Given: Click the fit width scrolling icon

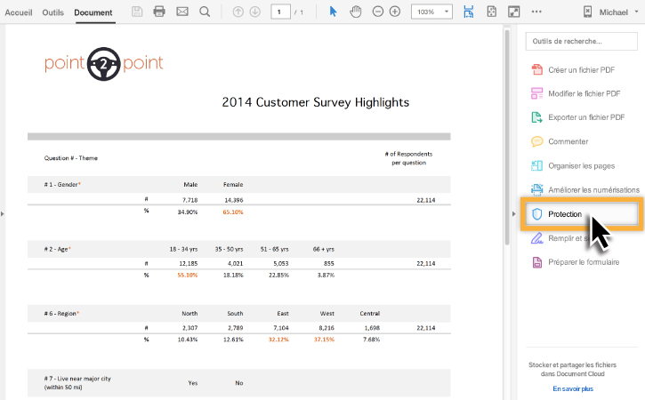Looking at the screenshot, I should (x=469, y=12).
